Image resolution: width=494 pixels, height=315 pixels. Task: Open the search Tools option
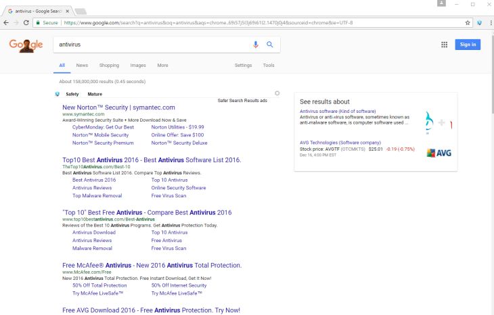269,65
